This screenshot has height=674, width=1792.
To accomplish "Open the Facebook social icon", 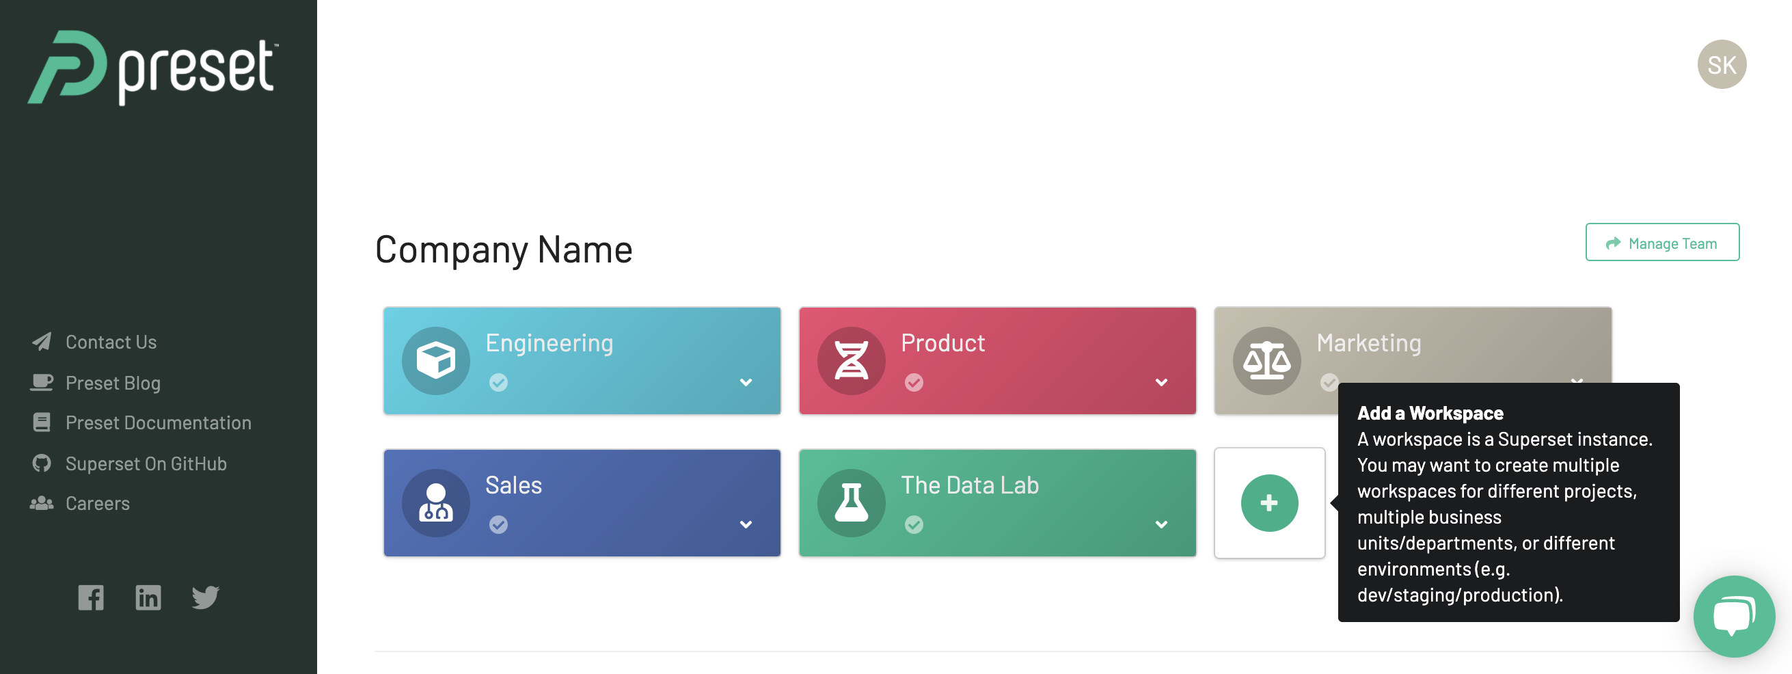I will (91, 597).
